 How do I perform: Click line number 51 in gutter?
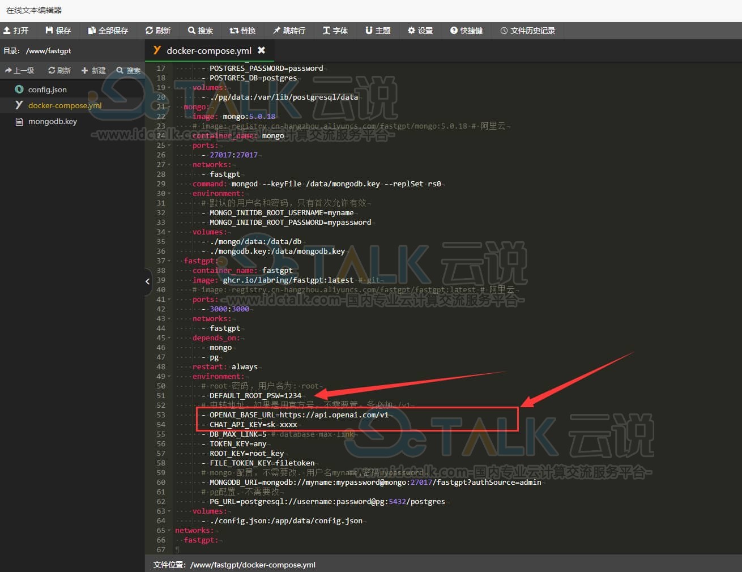click(161, 396)
